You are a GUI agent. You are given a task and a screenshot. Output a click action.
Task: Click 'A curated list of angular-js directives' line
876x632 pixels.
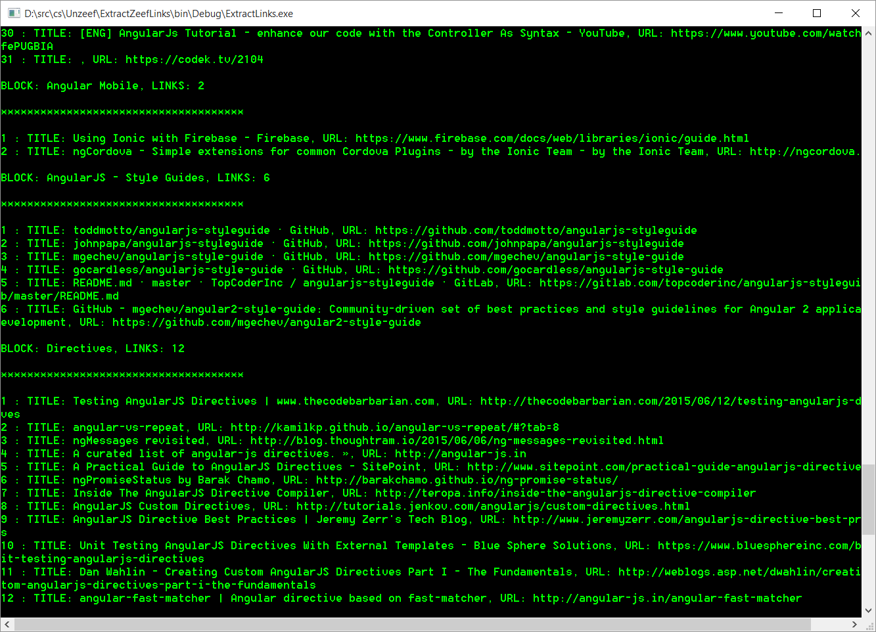[264, 453]
